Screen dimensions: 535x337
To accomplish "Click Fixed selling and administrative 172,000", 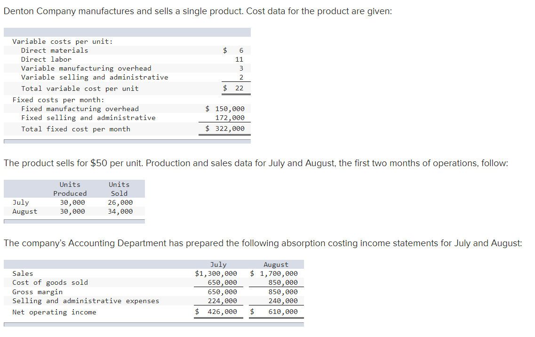I will (230, 118).
